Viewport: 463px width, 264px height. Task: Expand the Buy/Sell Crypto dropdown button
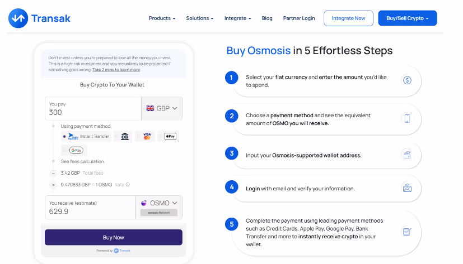tap(407, 18)
